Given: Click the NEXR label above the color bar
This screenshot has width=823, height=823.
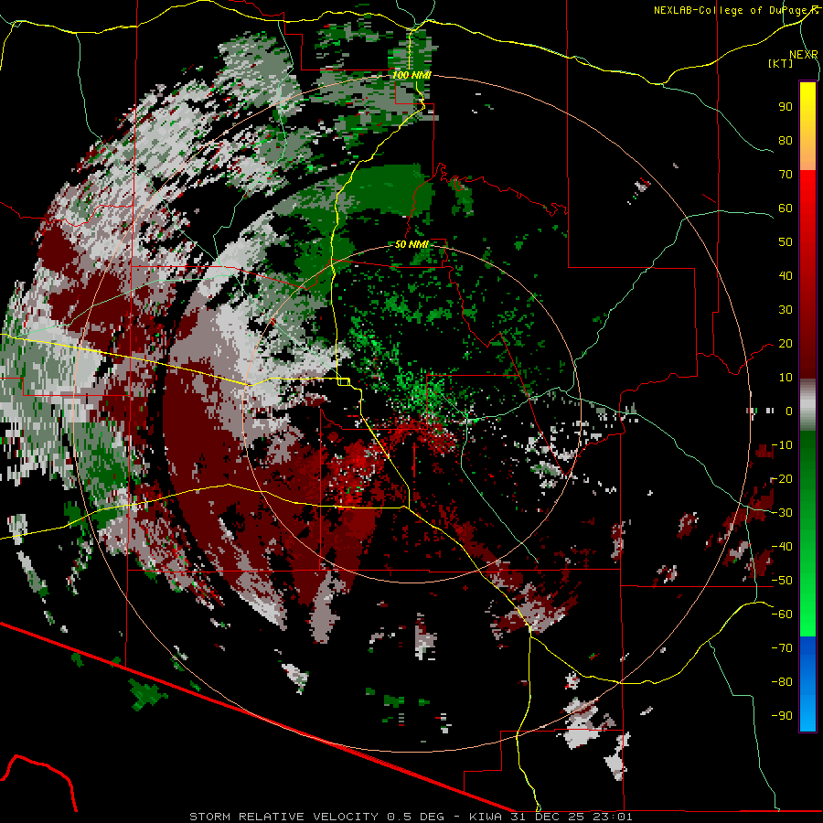Looking at the screenshot, I should click(x=804, y=55).
